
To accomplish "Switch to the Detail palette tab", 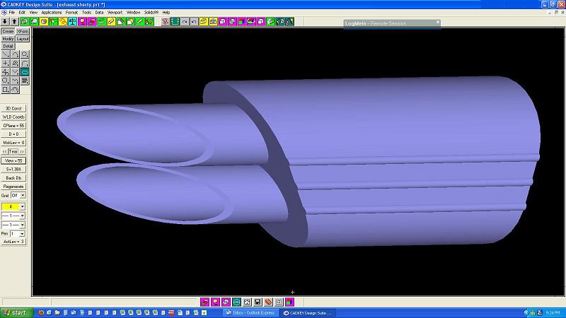I will point(8,46).
